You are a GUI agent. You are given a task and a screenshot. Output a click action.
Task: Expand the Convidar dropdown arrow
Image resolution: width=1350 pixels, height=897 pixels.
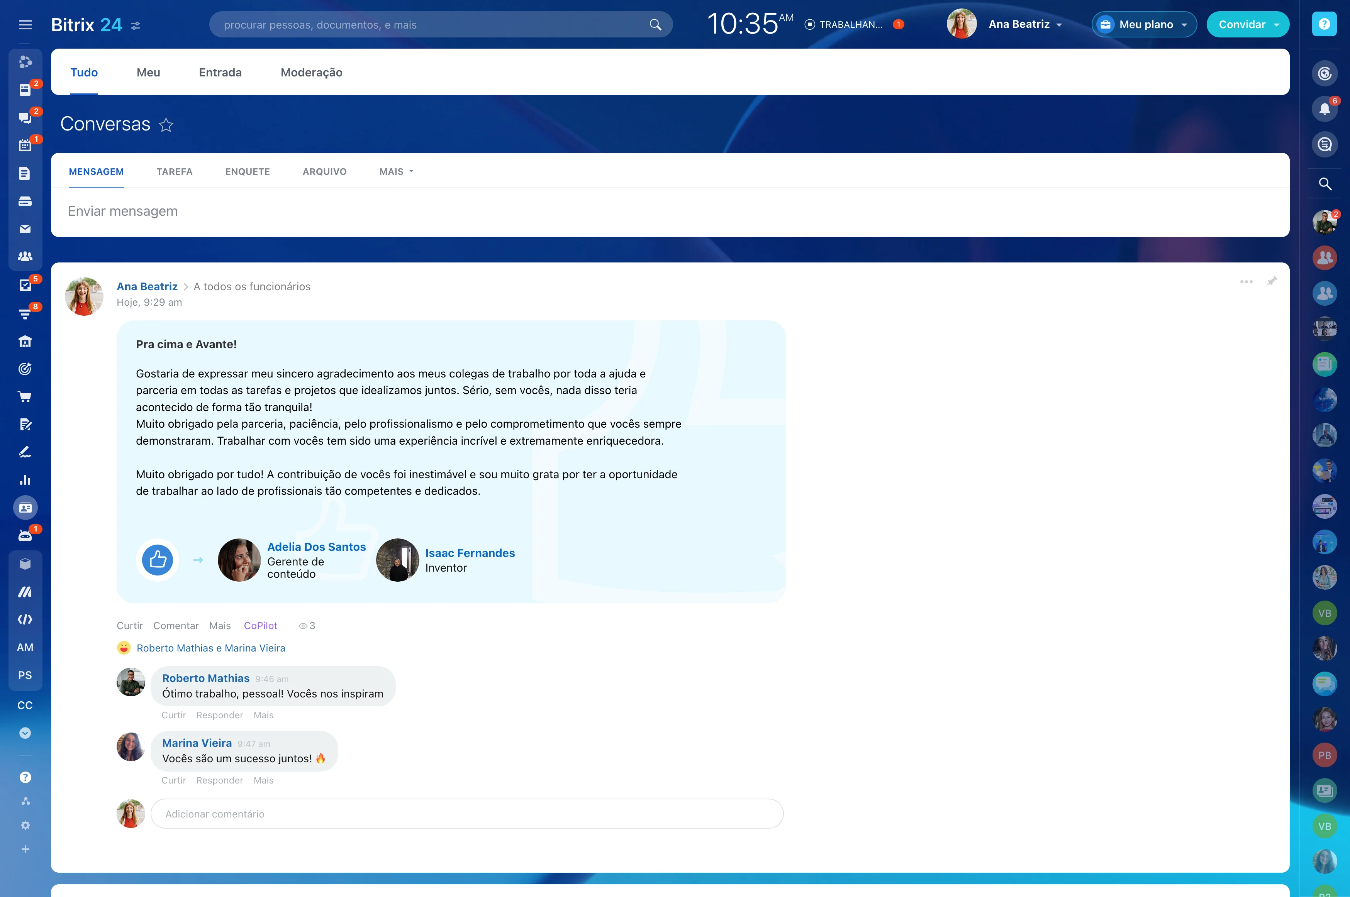[x=1276, y=25]
